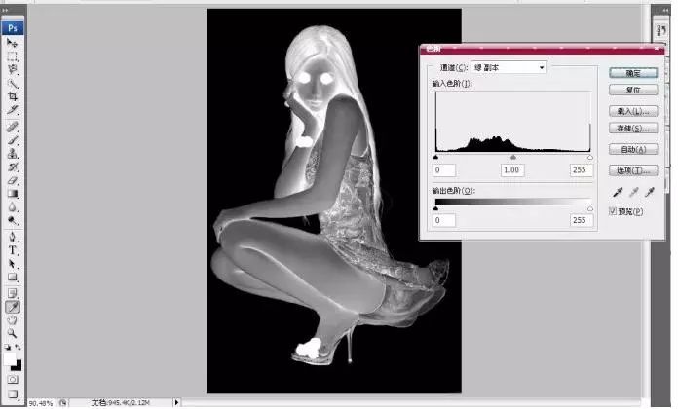
Task: Select the Rectangle shape tool
Action: click(12, 277)
